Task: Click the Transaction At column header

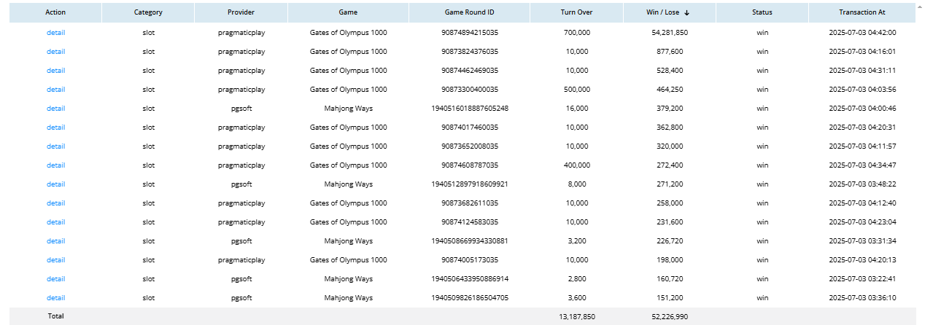Action: (862, 12)
